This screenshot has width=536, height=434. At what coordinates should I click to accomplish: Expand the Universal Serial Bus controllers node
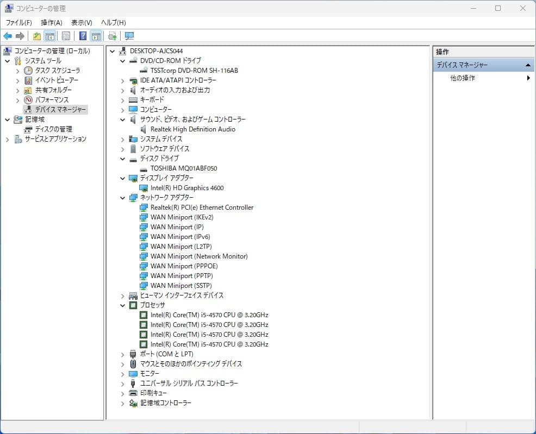pyautogui.click(x=122, y=383)
